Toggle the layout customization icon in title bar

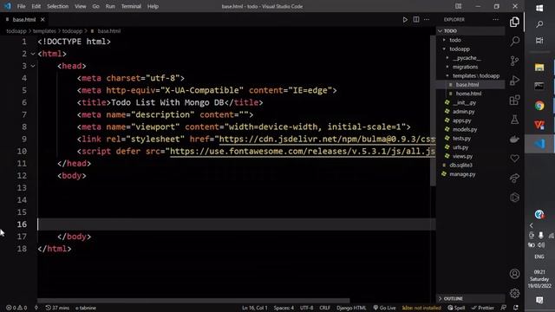click(x=459, y=6)
